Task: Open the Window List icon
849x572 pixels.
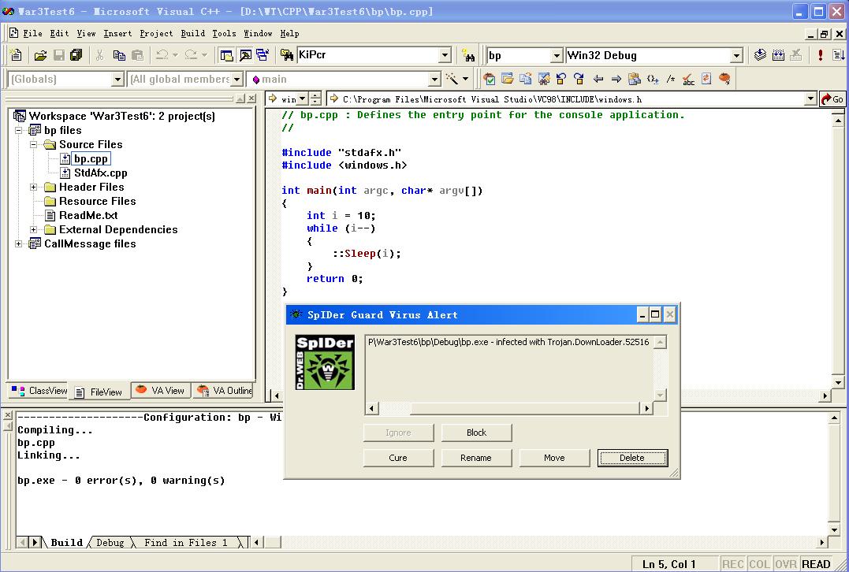Action: click(x=263, y=55)
